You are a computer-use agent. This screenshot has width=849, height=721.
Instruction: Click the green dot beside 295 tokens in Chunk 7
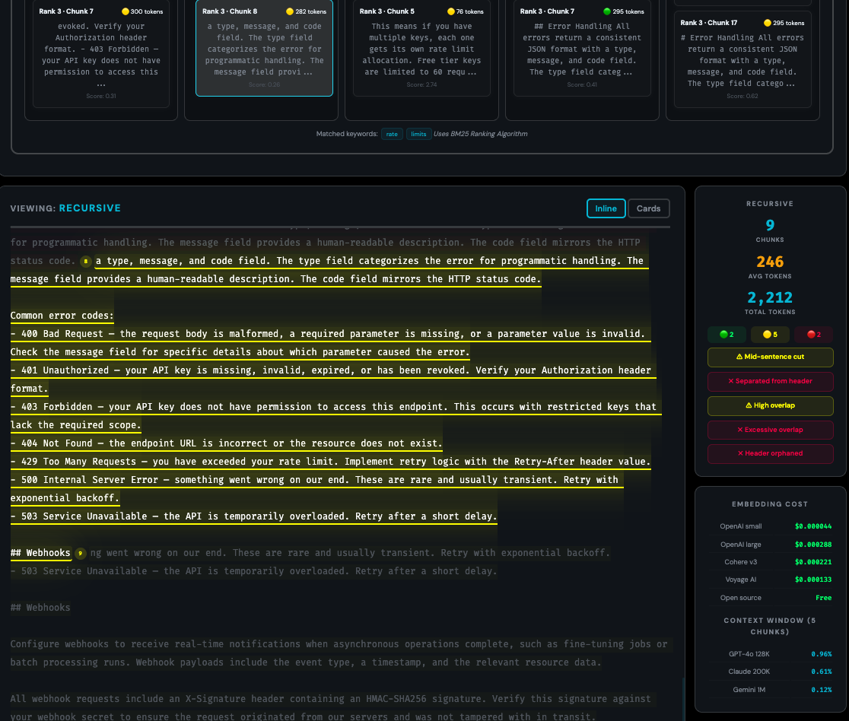tap(607, 11)
